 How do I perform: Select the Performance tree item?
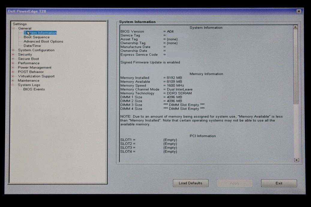[28, 63]
